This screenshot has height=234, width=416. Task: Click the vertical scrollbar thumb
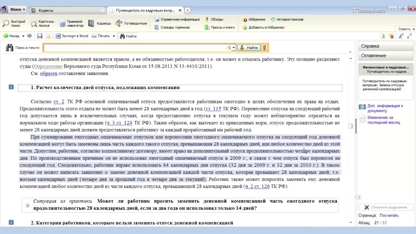pos(350,126)
